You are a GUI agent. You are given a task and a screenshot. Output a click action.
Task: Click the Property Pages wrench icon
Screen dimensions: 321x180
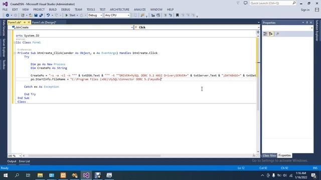(278, 34)
